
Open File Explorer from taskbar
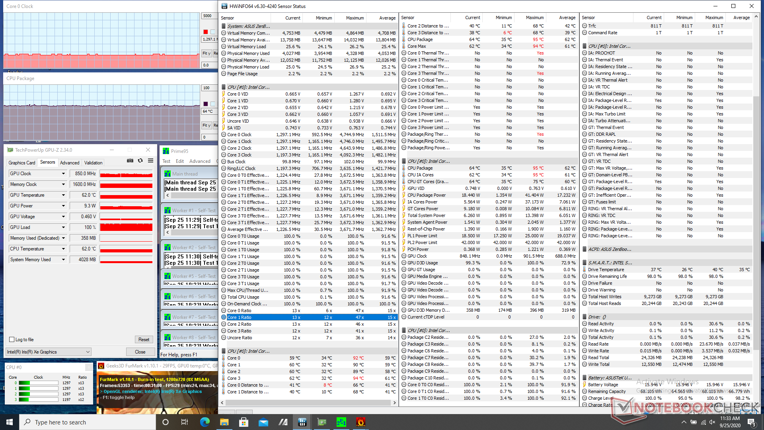tap(224, 422)
